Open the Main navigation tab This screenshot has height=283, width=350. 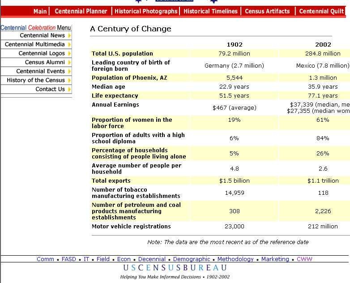(x=40, y=11)
